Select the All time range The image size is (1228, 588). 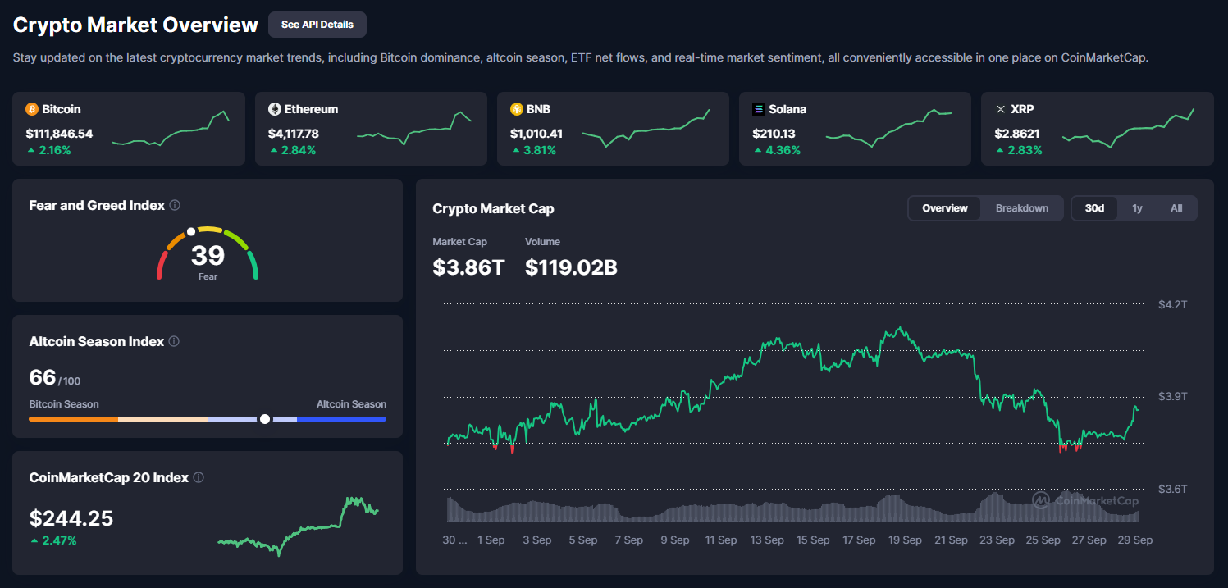(1176, 208)
